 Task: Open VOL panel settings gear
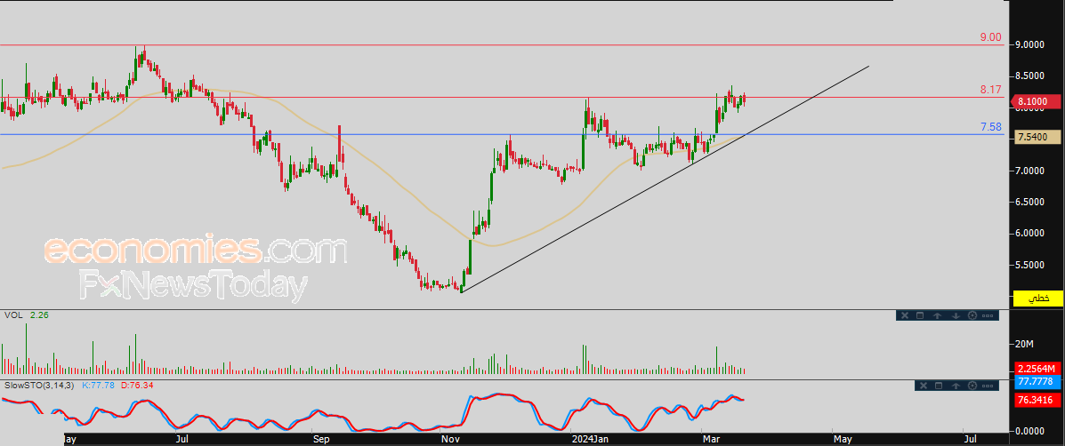(x=972, y=315)
